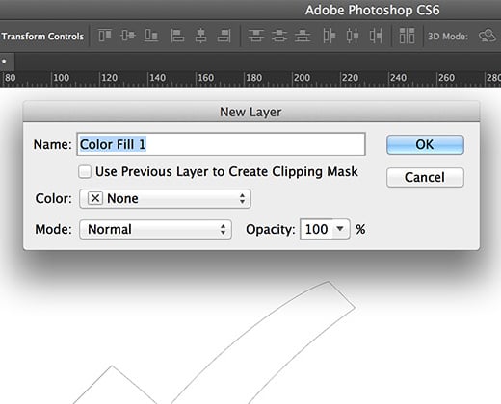Click the Distribute vertical centers icon
Screen dimensions: 501x404
(279, 36)
